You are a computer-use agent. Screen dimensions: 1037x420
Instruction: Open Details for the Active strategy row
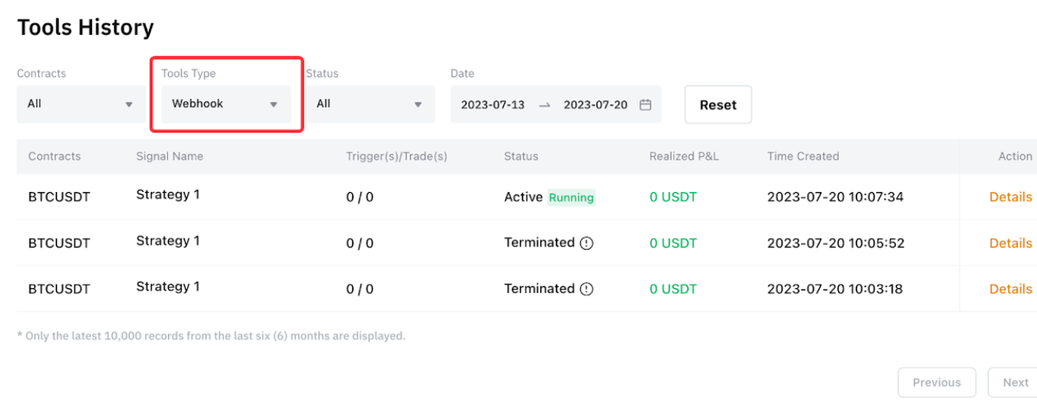point(1010,197)
